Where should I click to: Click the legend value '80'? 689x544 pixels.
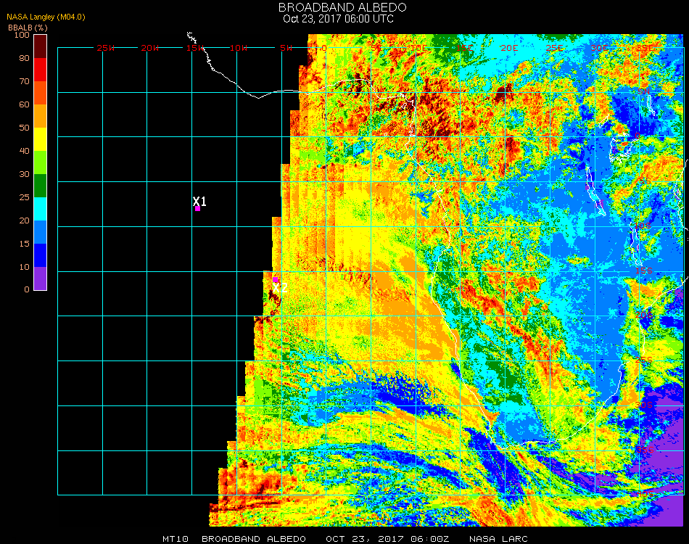24,58
